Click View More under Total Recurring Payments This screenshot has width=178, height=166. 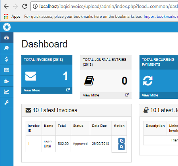[150, 95]
